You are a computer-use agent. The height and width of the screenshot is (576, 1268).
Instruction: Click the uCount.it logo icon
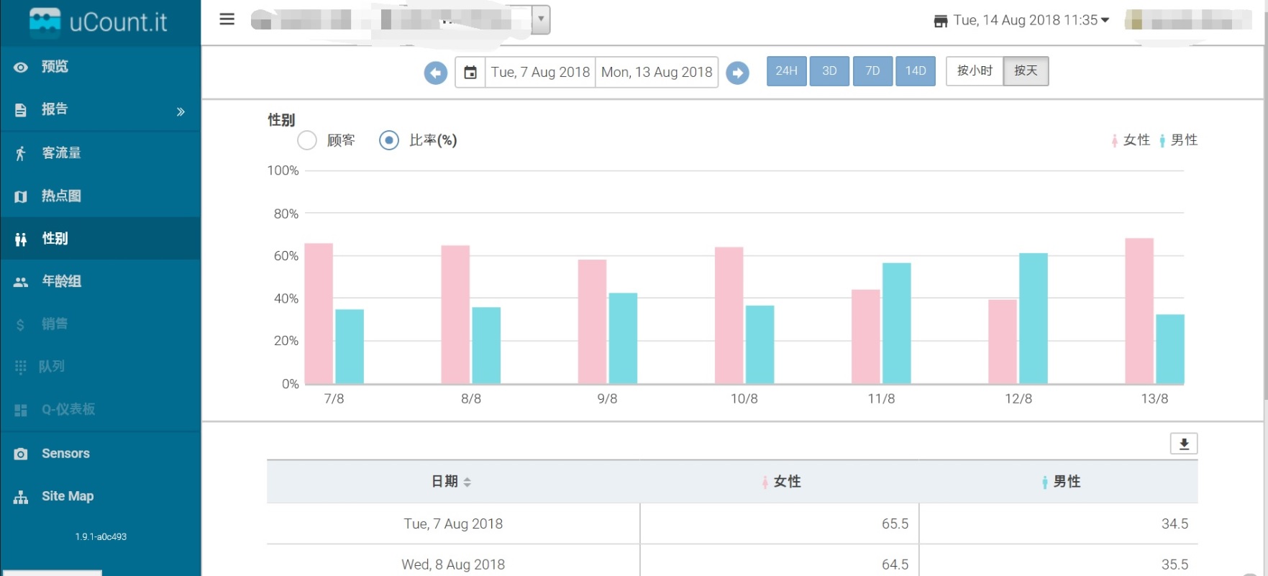point(45,22)
